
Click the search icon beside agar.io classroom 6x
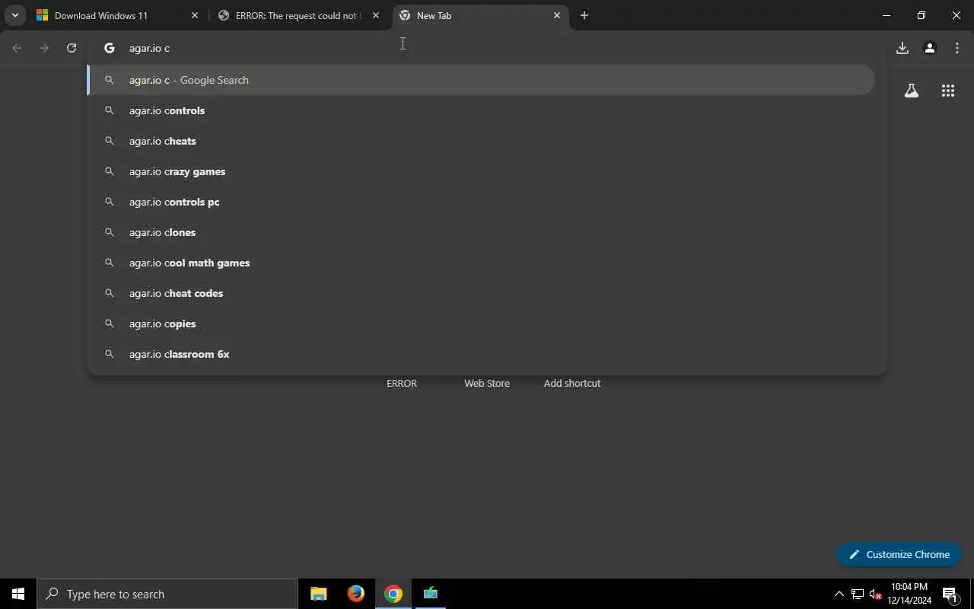tap(110, 354)
